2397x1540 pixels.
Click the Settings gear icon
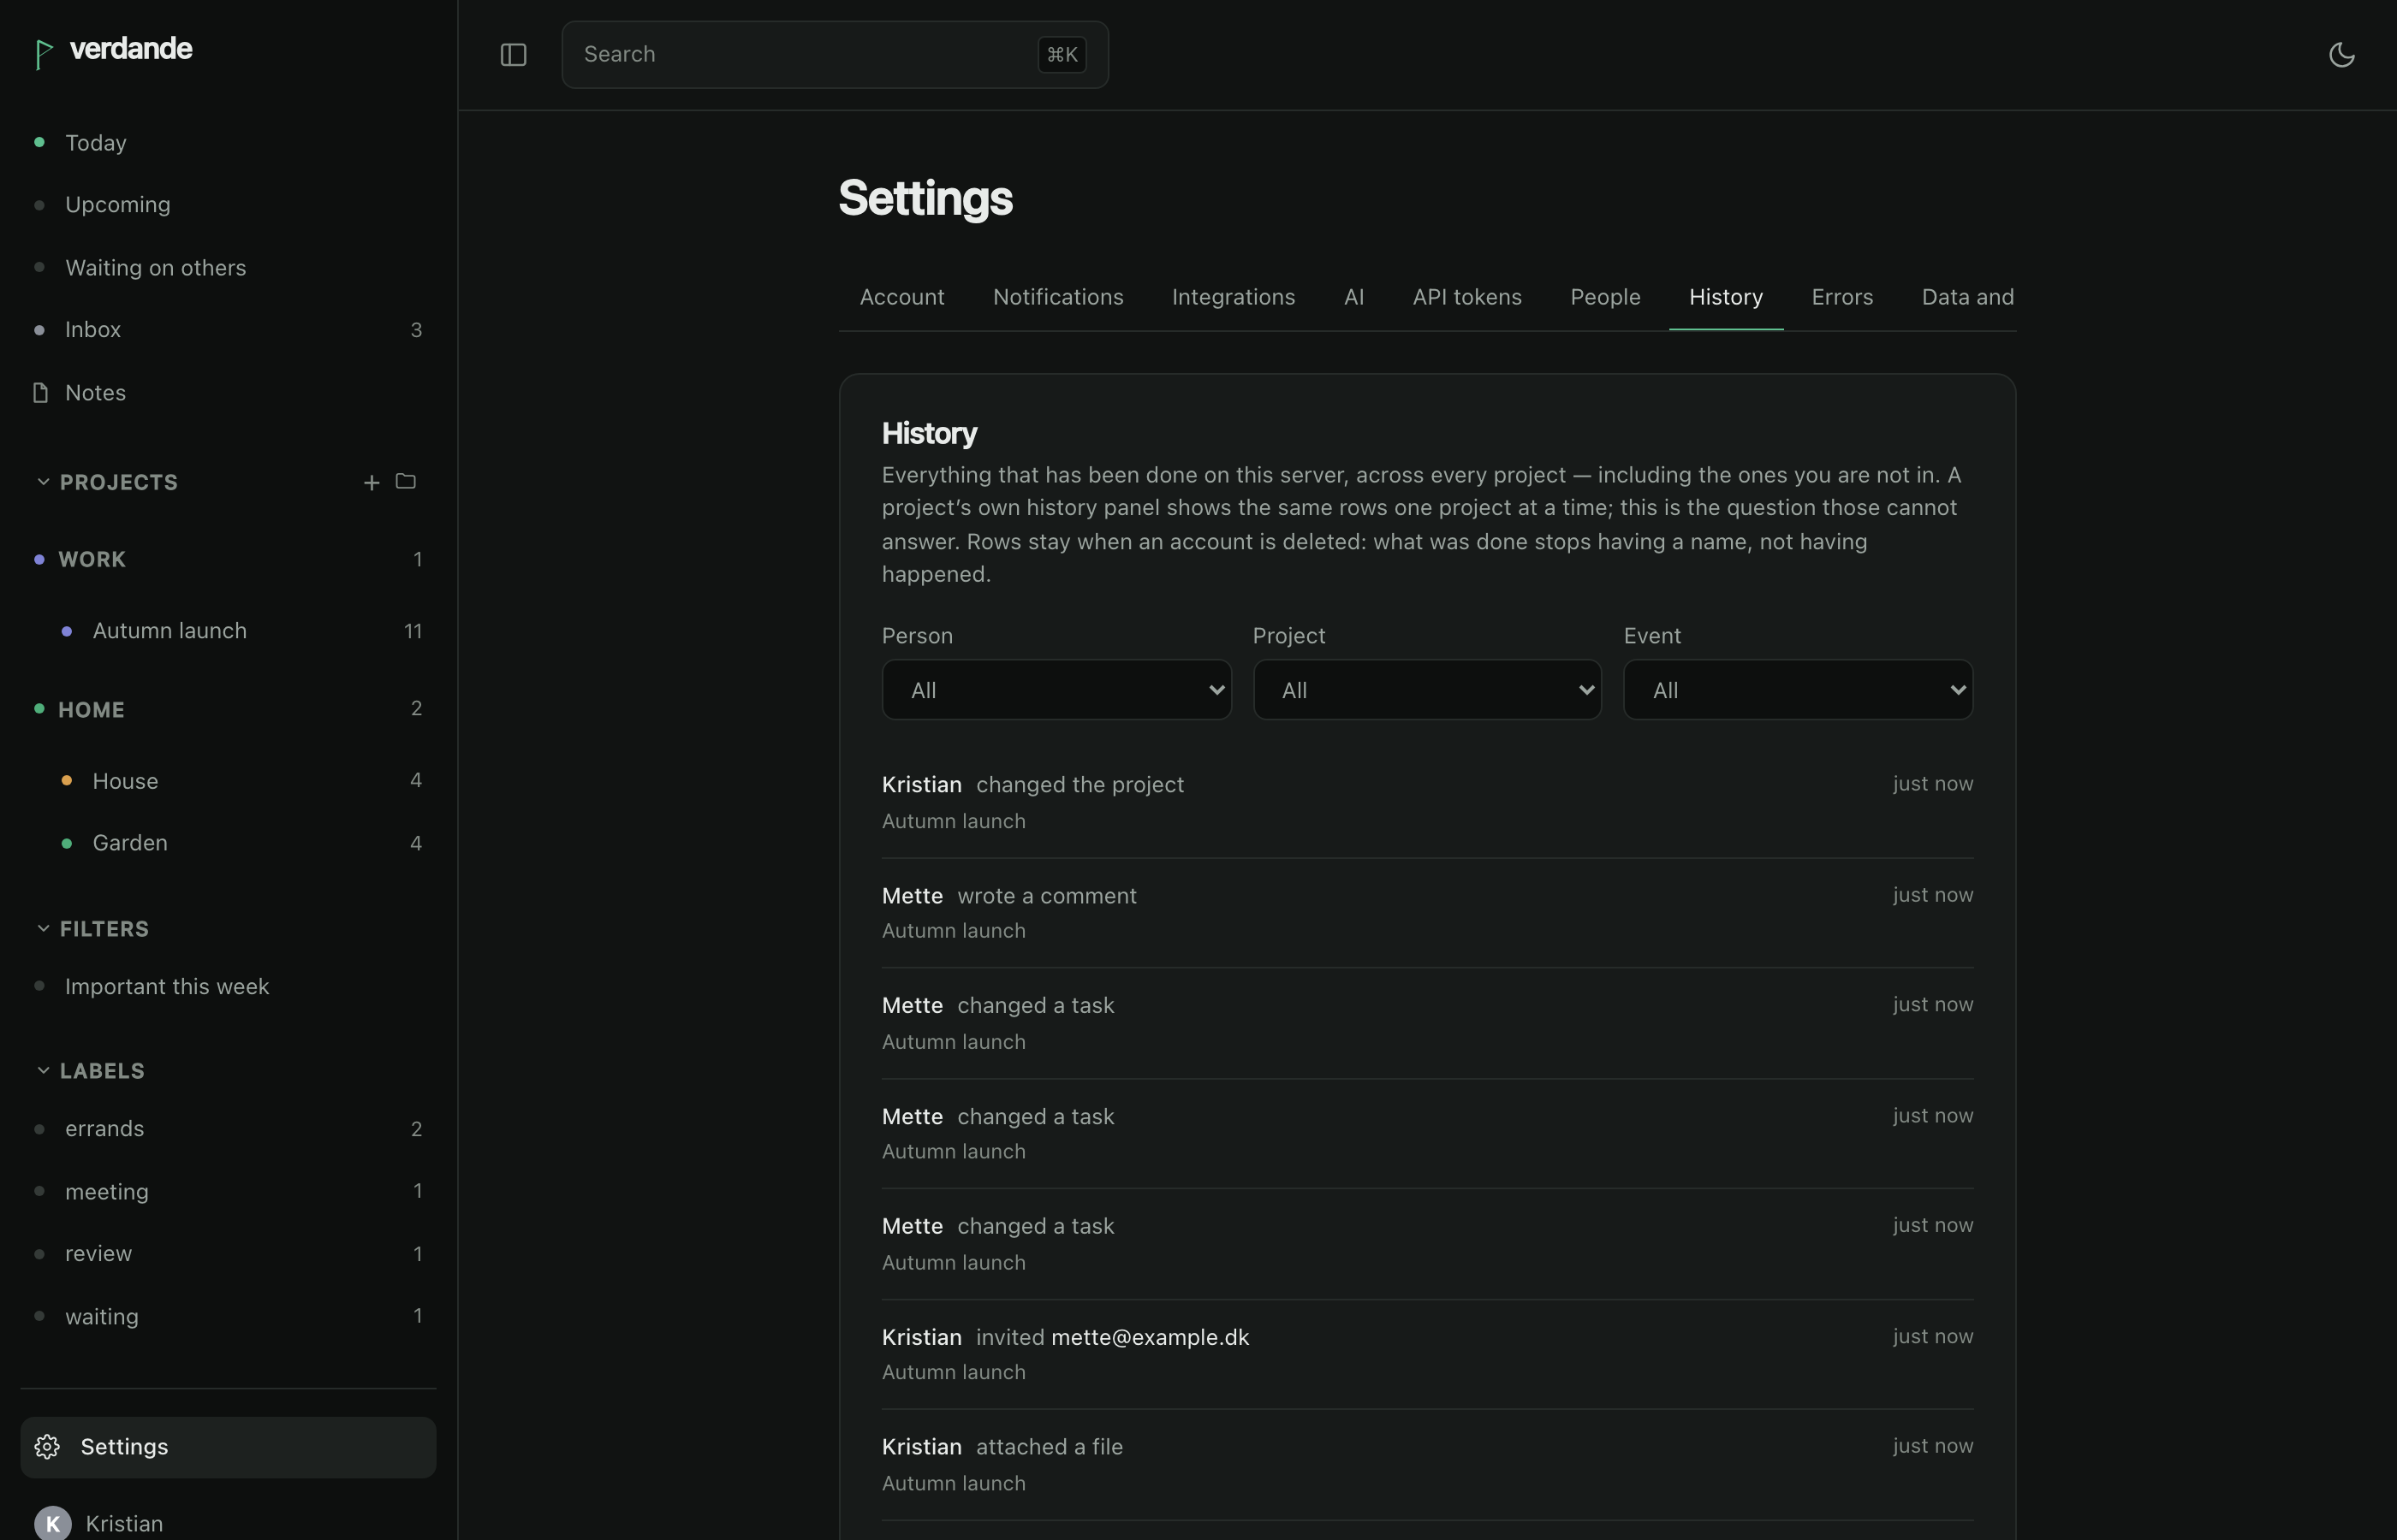point(47,1446)
